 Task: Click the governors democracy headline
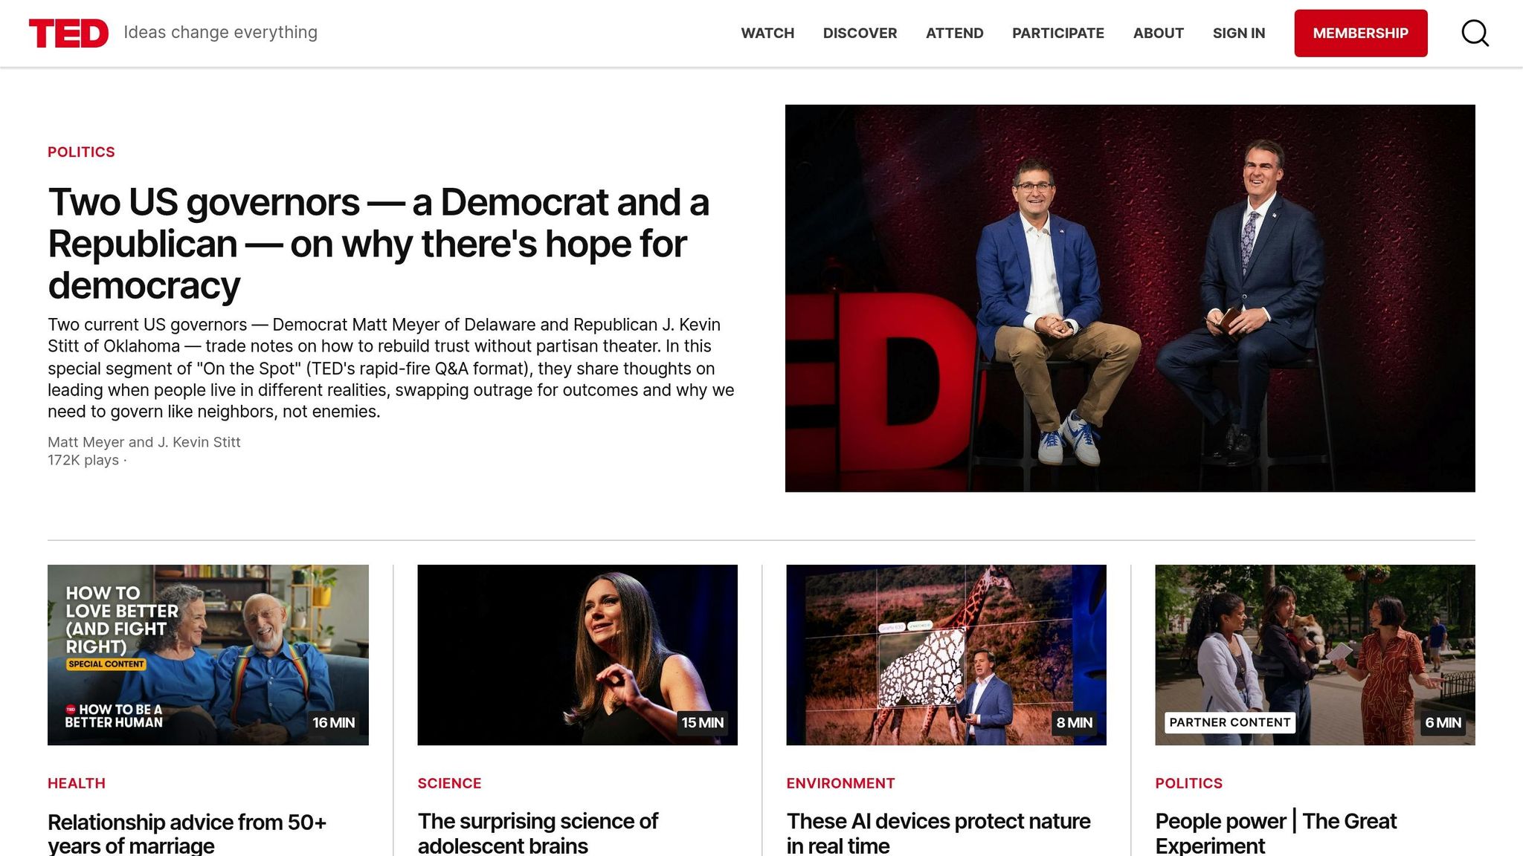tap(378, 244)
